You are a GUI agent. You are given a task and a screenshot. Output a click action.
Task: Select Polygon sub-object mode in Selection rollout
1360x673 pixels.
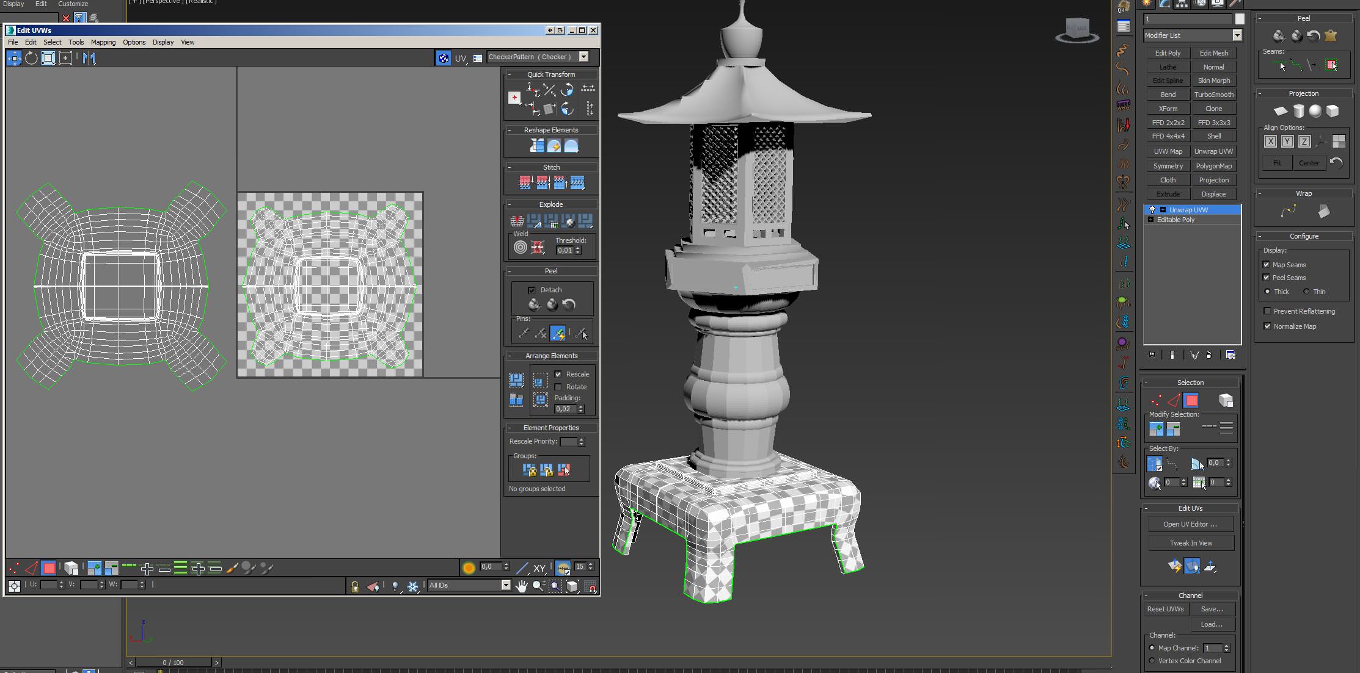pyautogui.click(x=1191, y=401)
